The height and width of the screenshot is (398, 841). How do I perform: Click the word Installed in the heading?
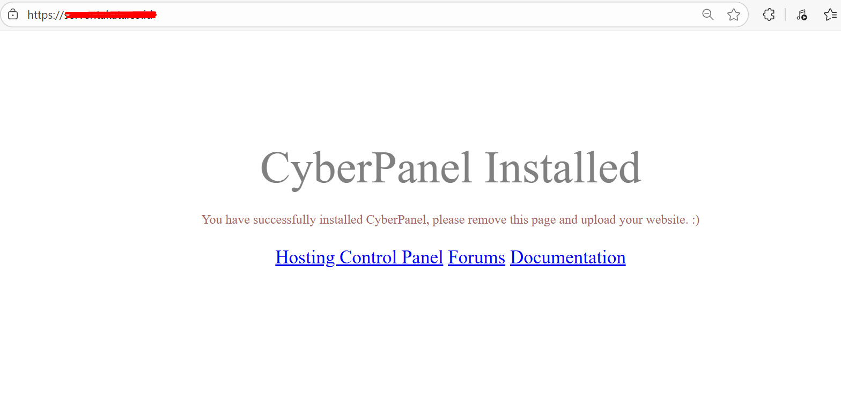coord(563,166)
